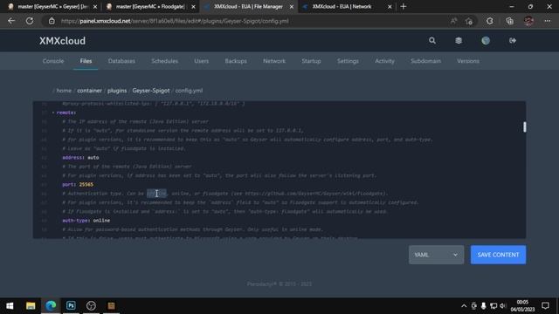Viewport: 559px width, 314px height.
Task: Open a new browser tab with plus icon
Action: (x=404, y=6)
